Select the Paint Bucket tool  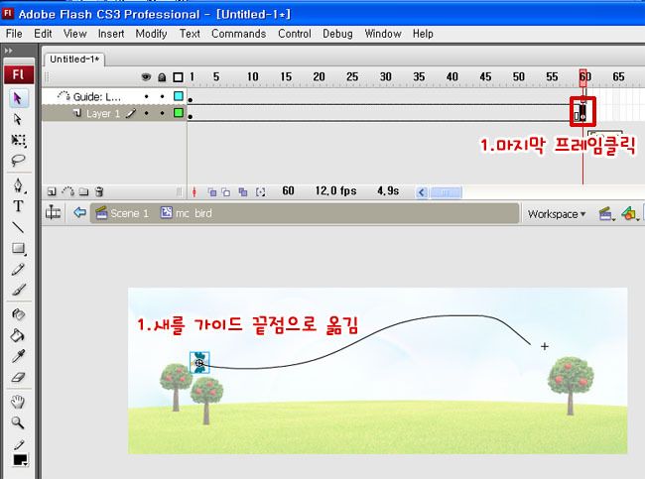pyautogui.click(x=18, y=335)
